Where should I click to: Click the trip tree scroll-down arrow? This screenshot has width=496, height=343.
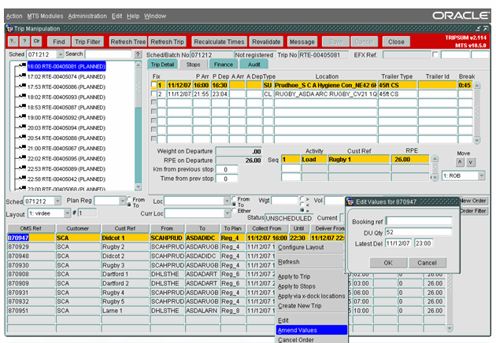coord(139,186)
